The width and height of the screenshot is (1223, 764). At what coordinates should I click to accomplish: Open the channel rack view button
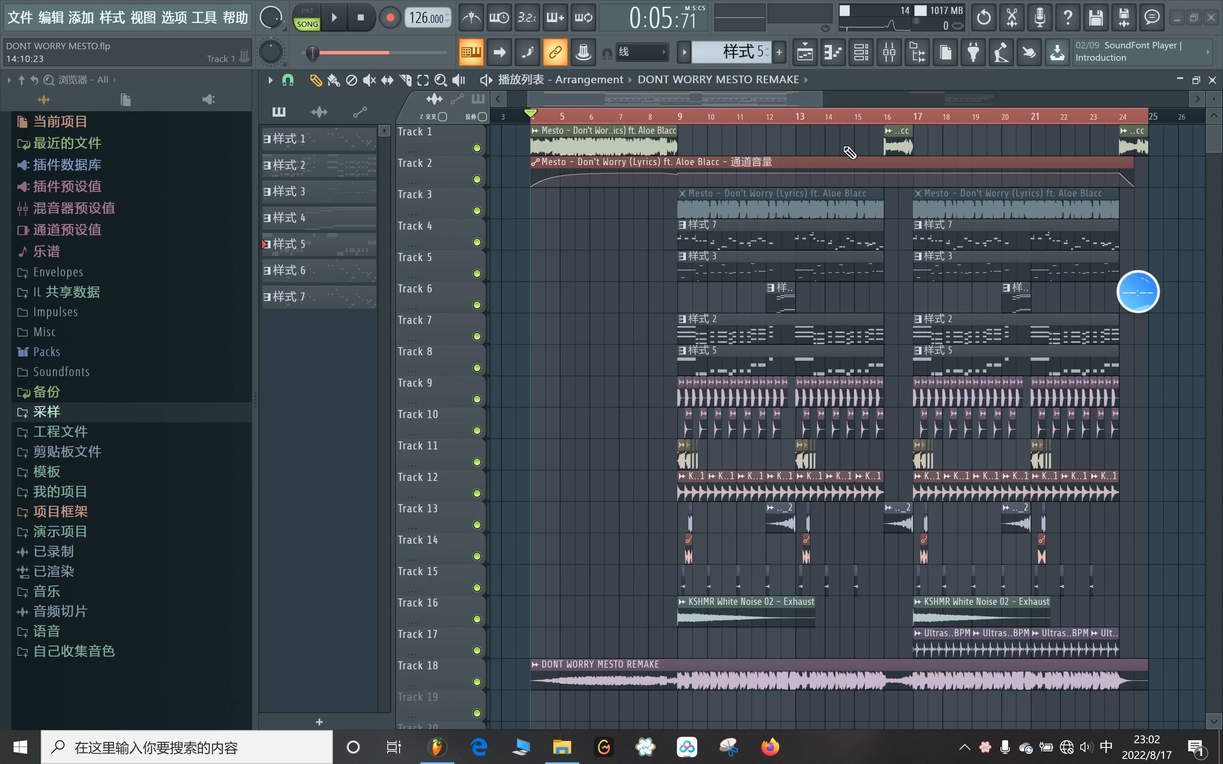[x=861, y=52]
